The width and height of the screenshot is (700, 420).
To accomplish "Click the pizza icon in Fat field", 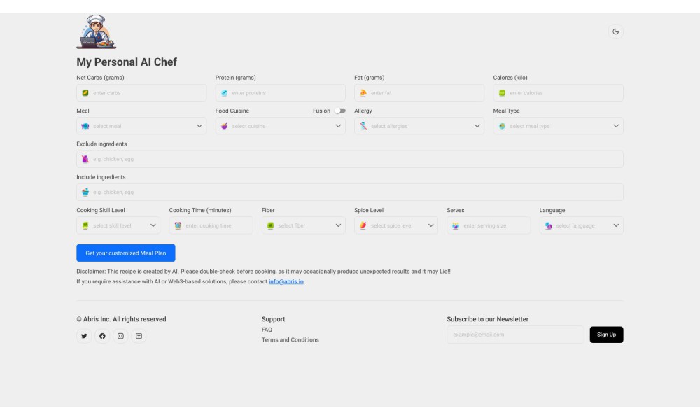I will [363, 93].
